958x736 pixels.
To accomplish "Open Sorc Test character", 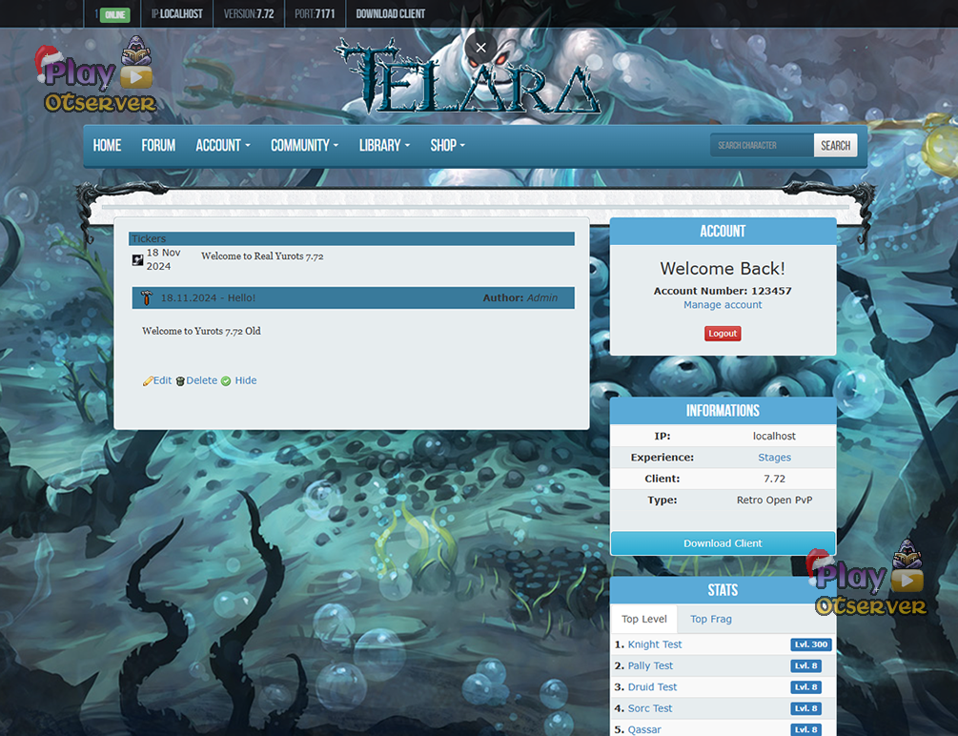I will (649, 708).
